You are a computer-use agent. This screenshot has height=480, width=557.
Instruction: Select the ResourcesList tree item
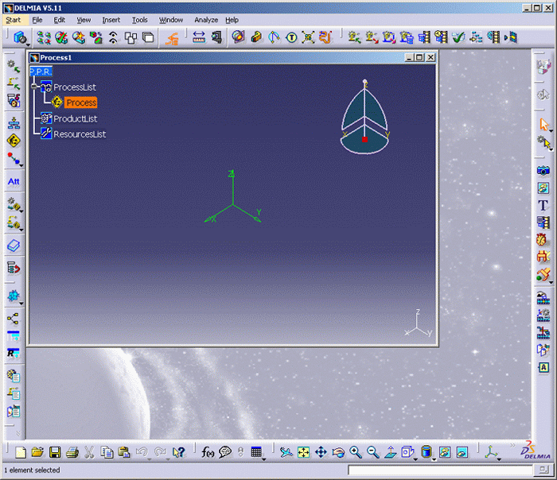coord(80,134)
